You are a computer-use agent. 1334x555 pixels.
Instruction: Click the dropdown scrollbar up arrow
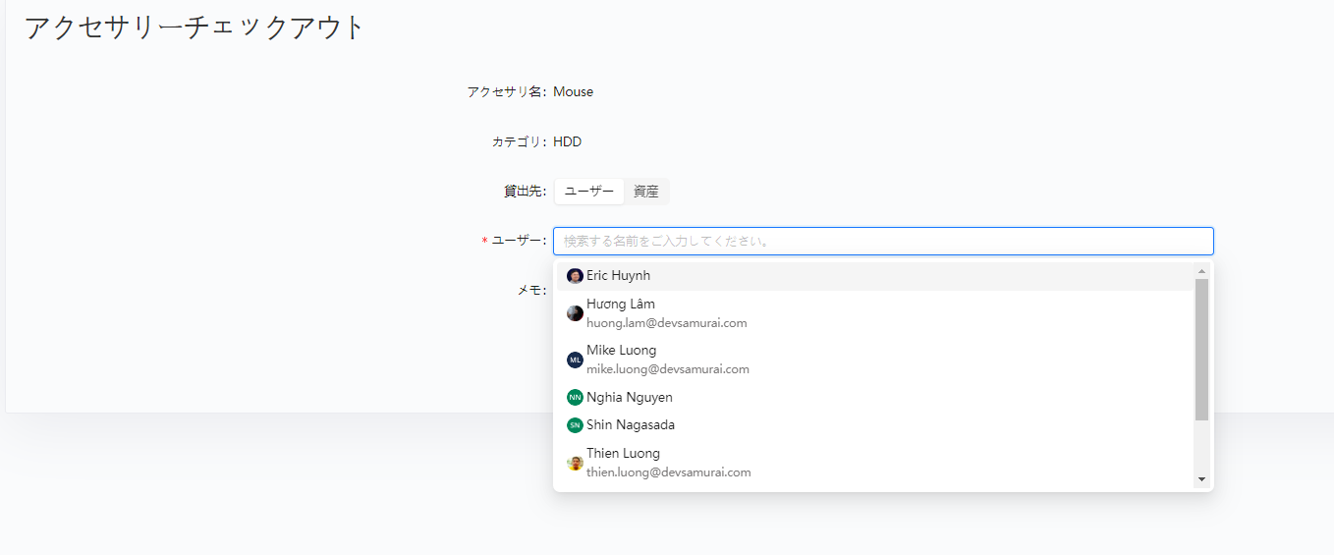(1201, 270)
